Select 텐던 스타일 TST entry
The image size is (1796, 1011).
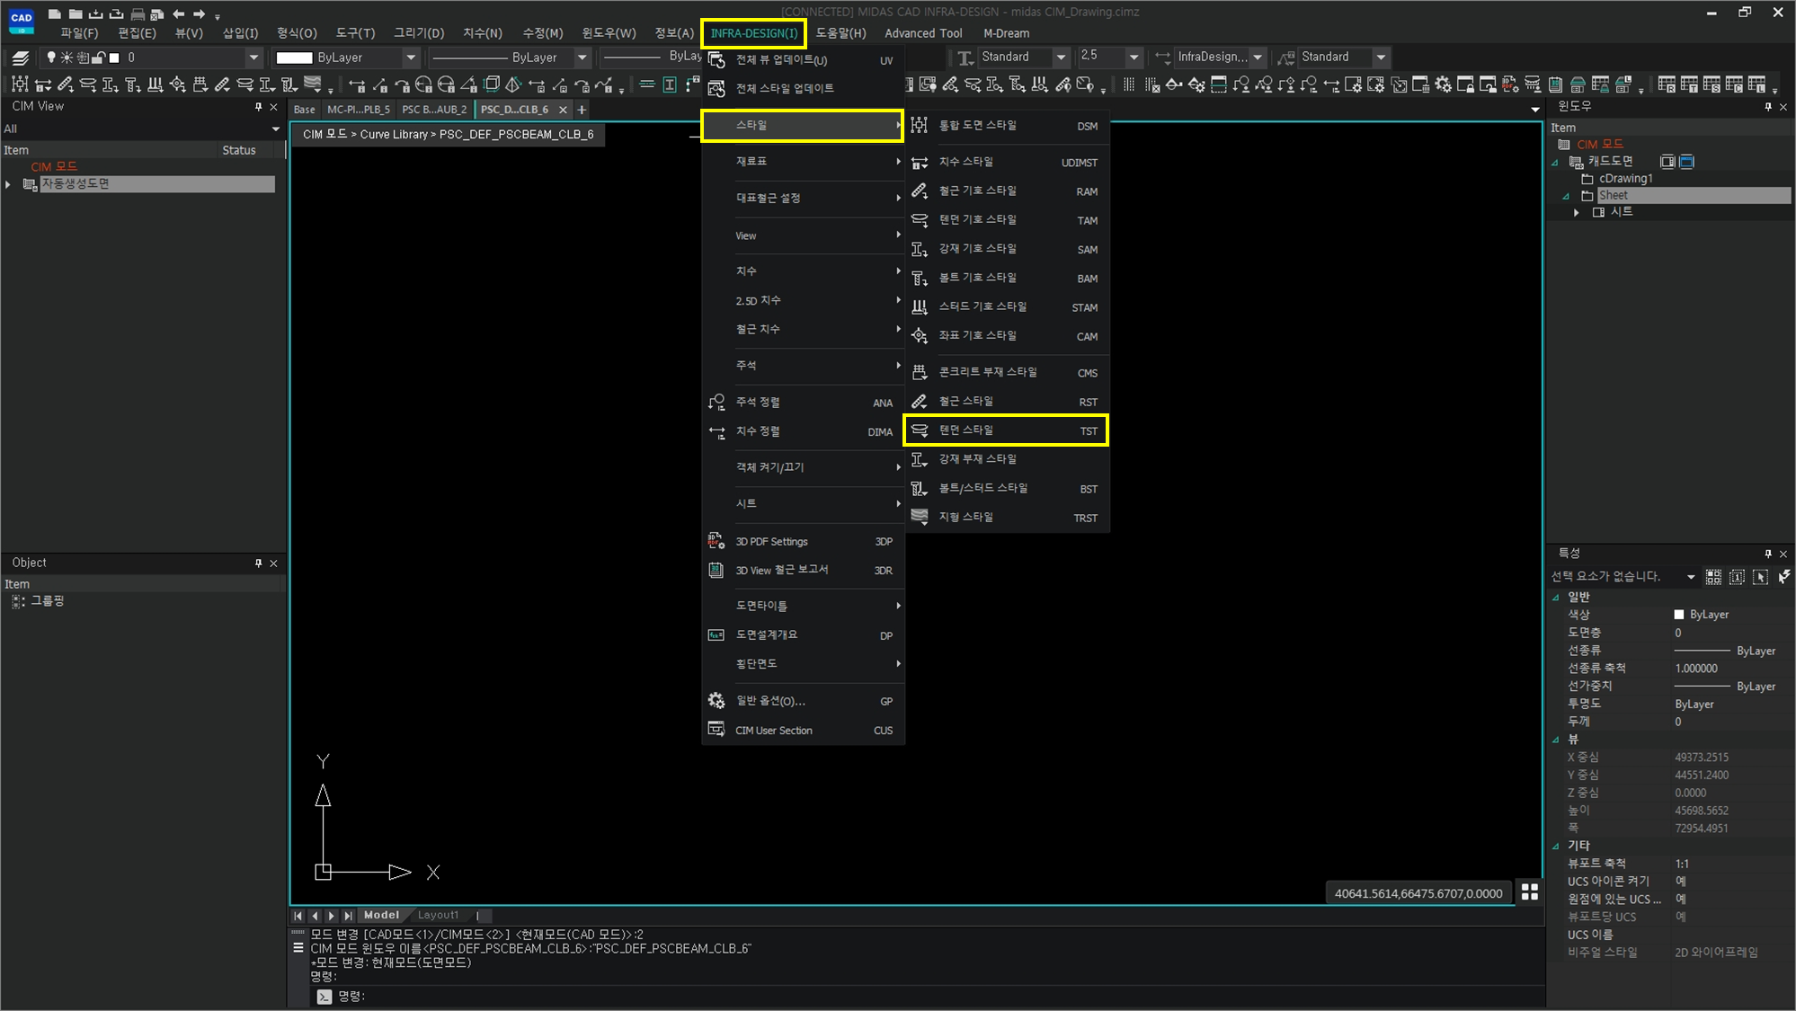[x=1007, y=430]
